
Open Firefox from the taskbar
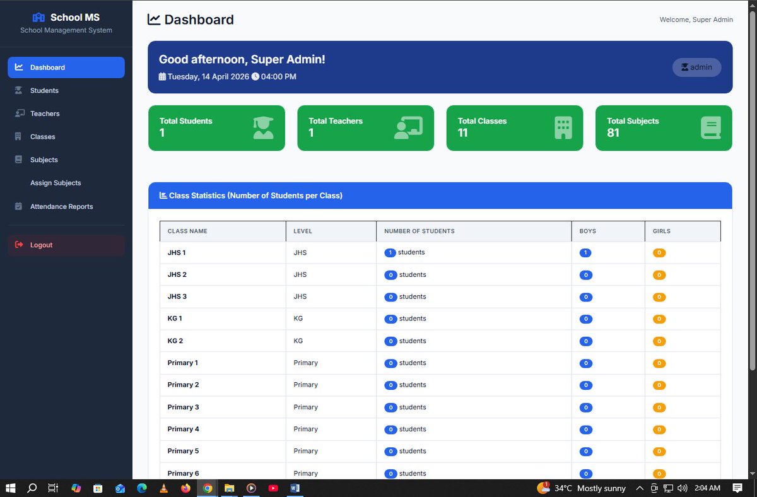coord(185,488)
